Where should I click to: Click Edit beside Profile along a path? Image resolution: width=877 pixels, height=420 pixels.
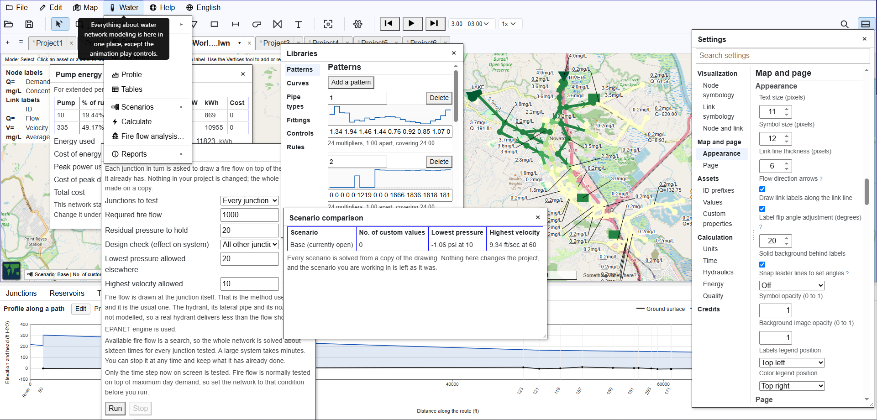[81, 309]
